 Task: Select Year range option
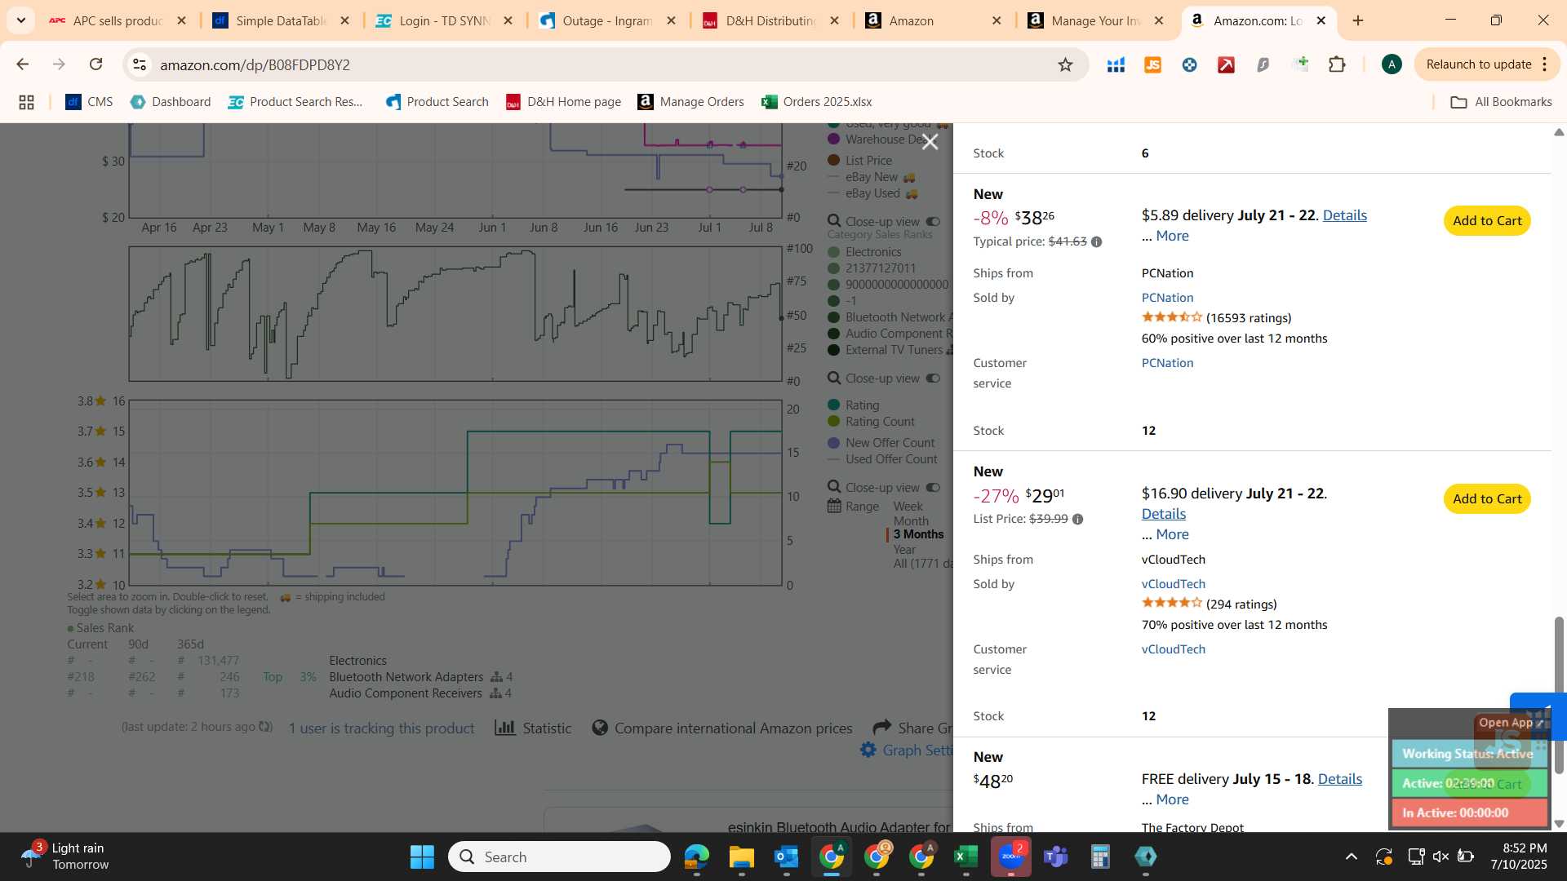(x=904, y=550)
